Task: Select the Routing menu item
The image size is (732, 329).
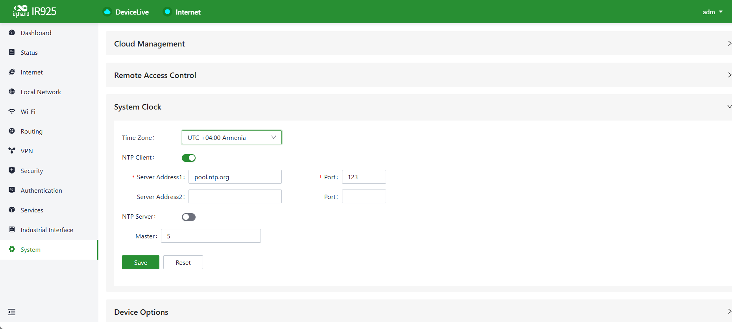Action: 49,131
